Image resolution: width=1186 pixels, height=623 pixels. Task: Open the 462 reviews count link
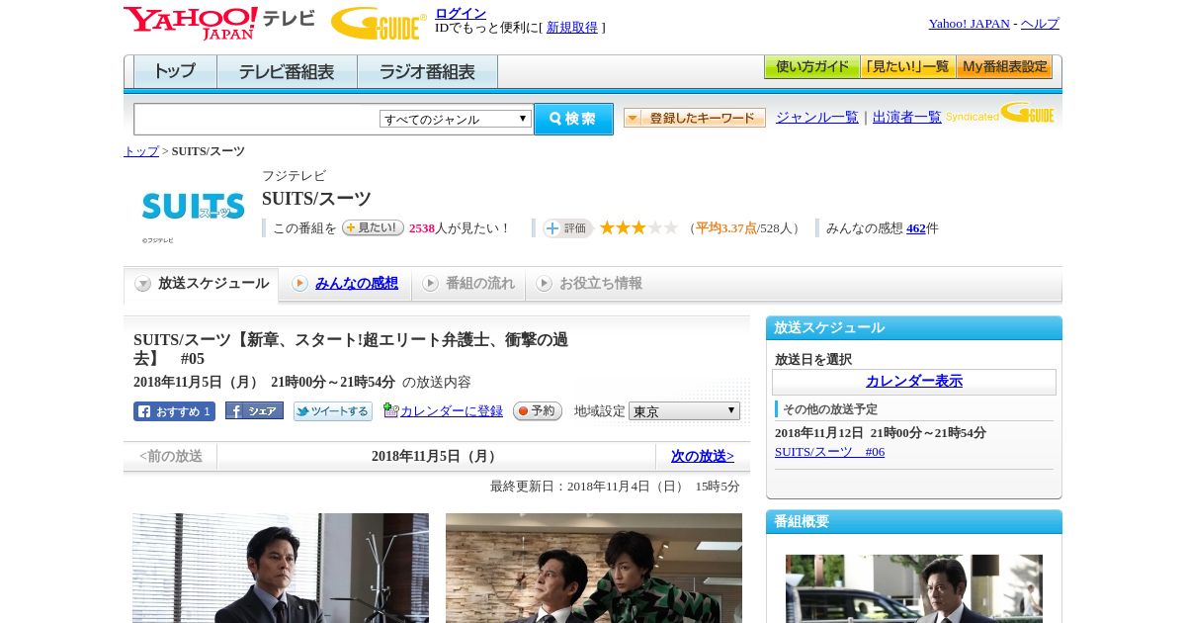click(916, 228)
